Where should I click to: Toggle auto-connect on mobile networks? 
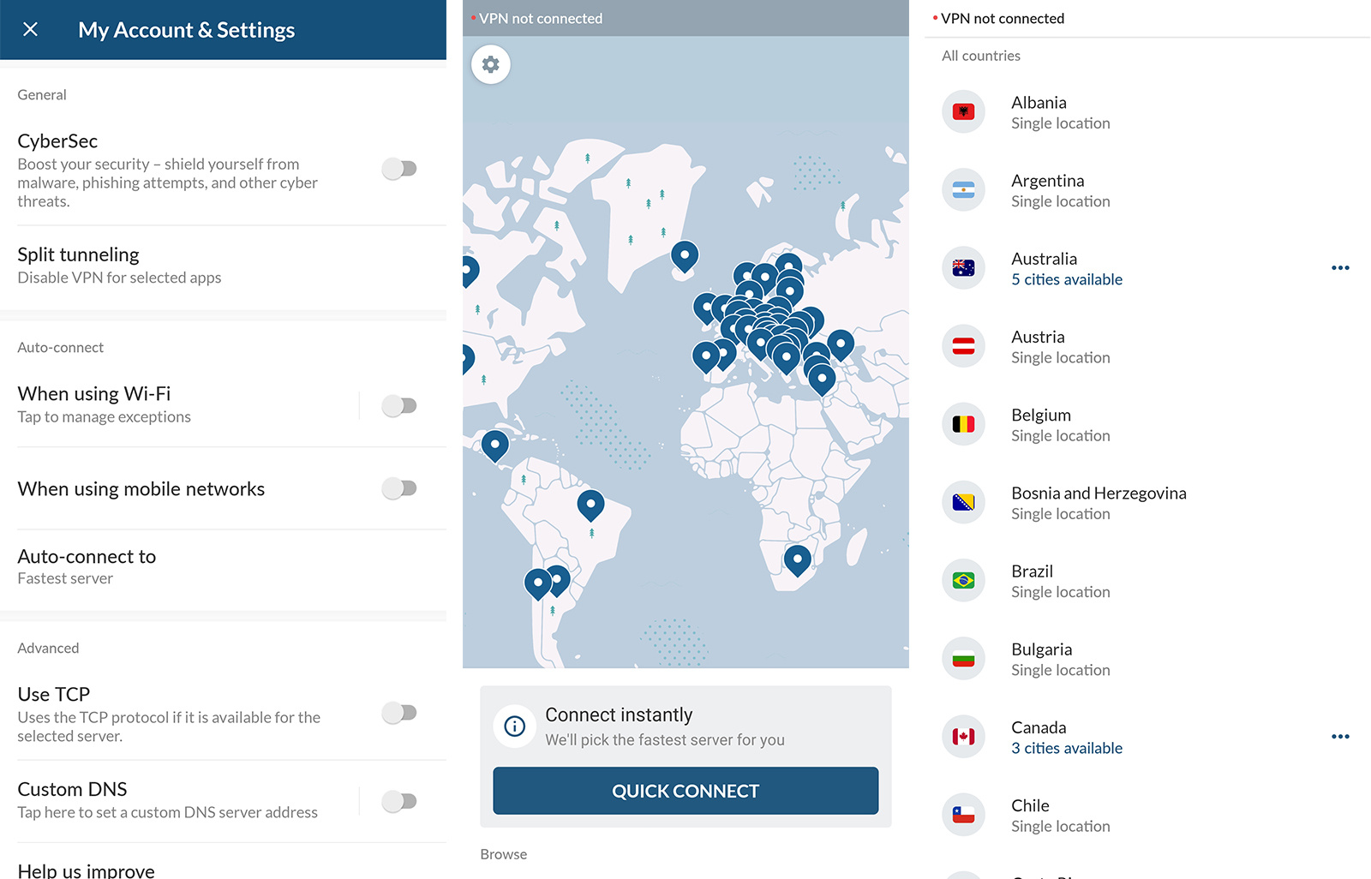click(399, 488)
